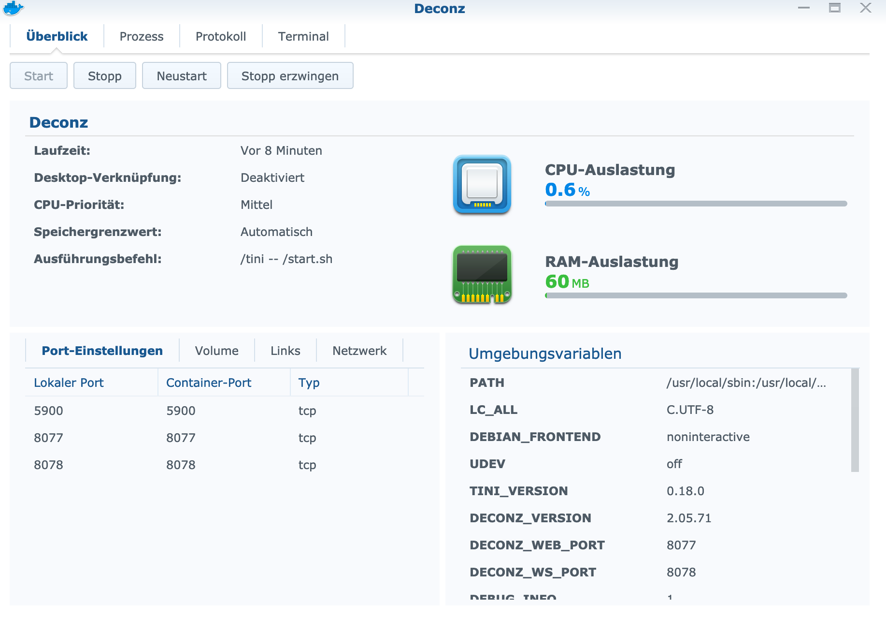Click the 0.18.0 version value
The image size is (886, 618).
[x=686, y=491]
